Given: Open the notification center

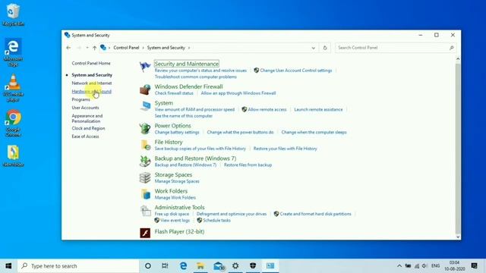Looking at the screenshot, I should (474, 266).
